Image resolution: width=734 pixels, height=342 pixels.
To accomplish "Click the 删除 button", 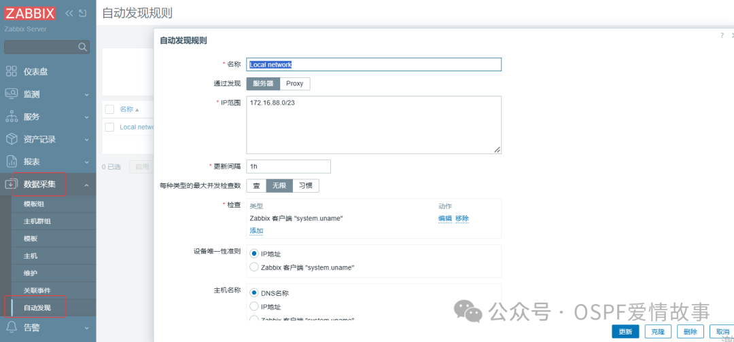I will click(x=691, y=332).
